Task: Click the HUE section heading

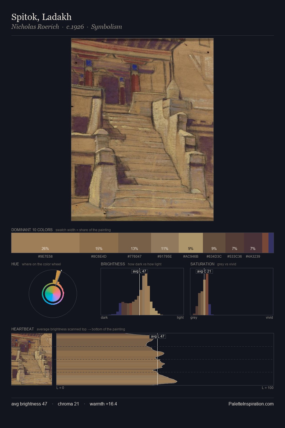Action: coord(15,264)
